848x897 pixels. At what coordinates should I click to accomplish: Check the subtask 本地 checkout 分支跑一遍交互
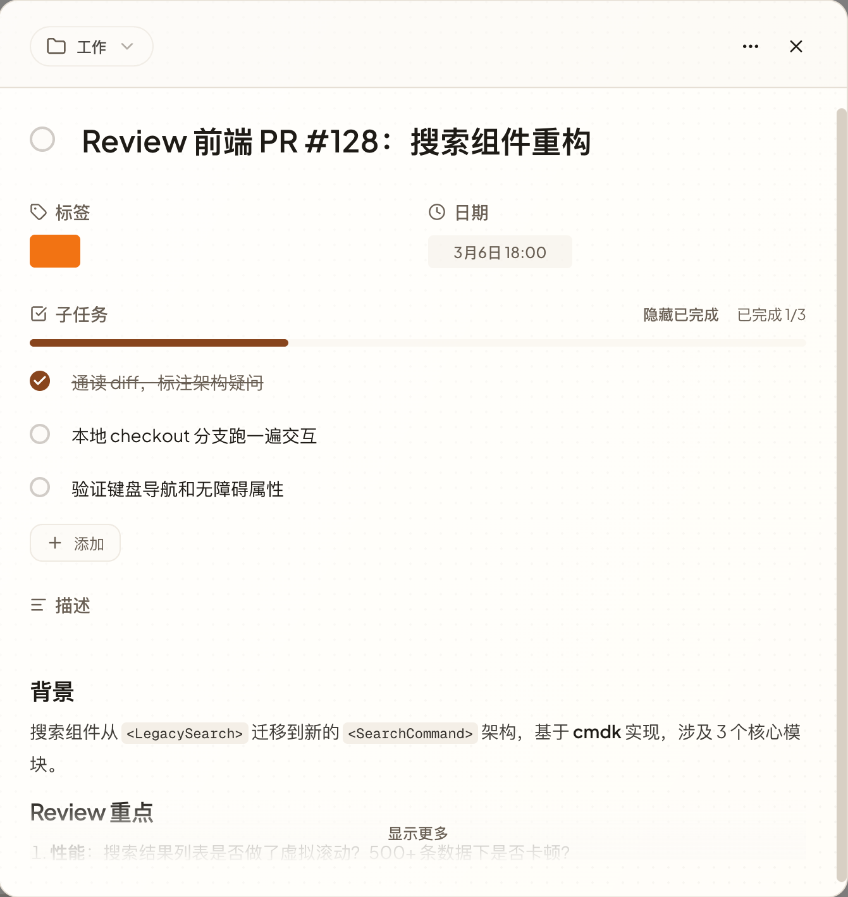(x=40, y=434)
